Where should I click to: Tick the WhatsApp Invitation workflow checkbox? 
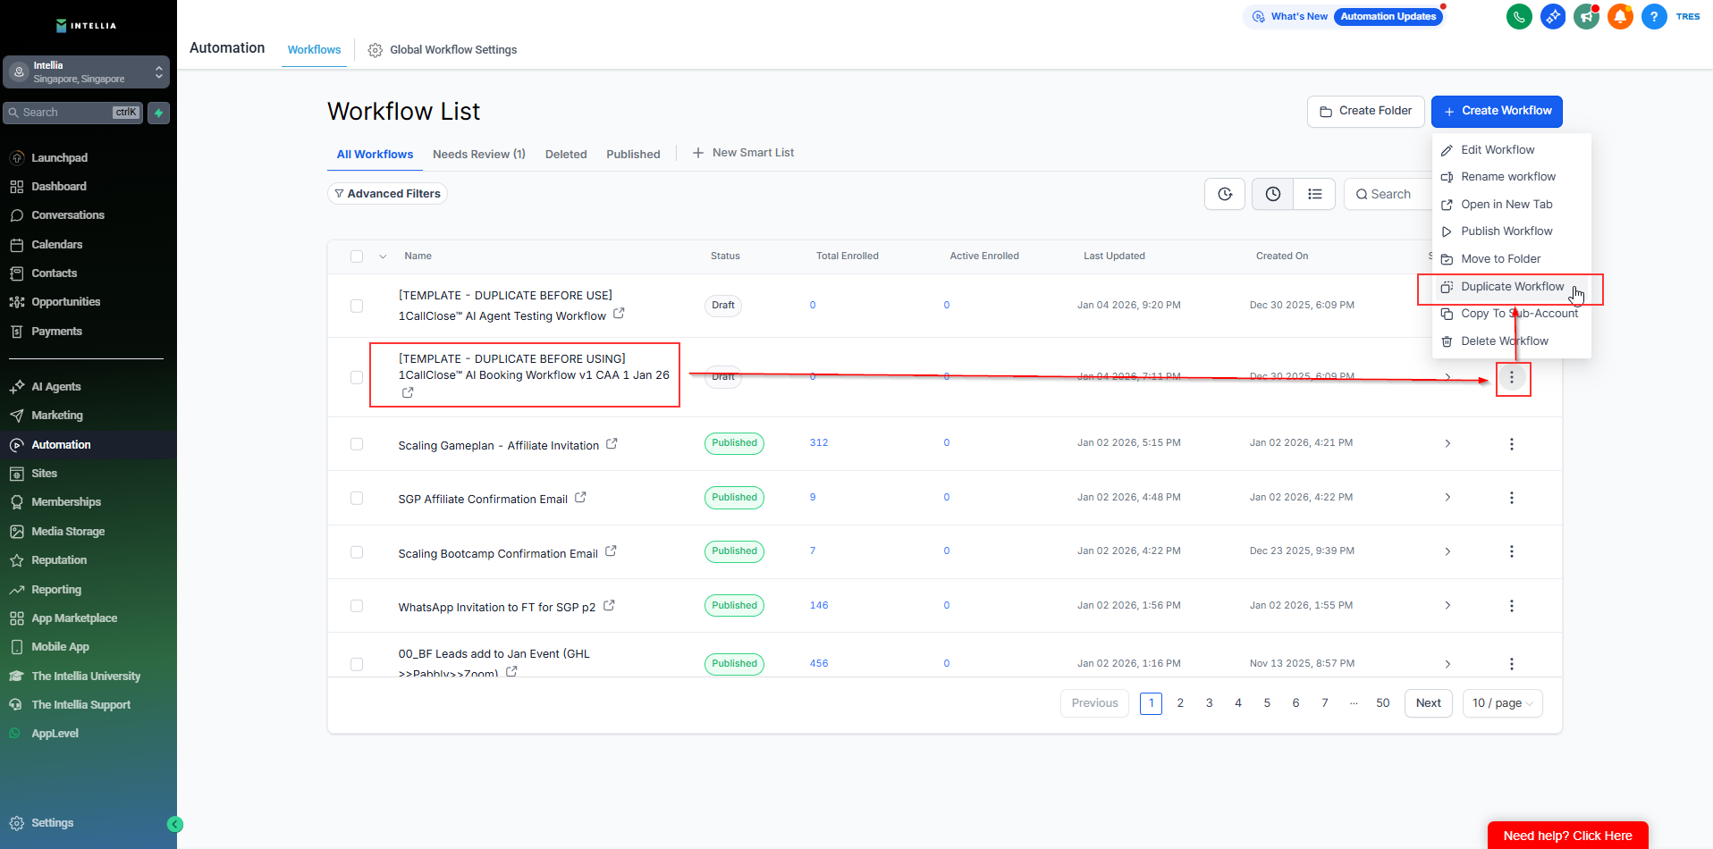[x=357, y=606]
